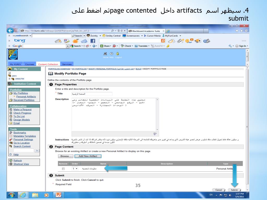This screenshot has height=200, width=267.
Task: Click the Zwinky toolbar button
Action: coord(92,36)
